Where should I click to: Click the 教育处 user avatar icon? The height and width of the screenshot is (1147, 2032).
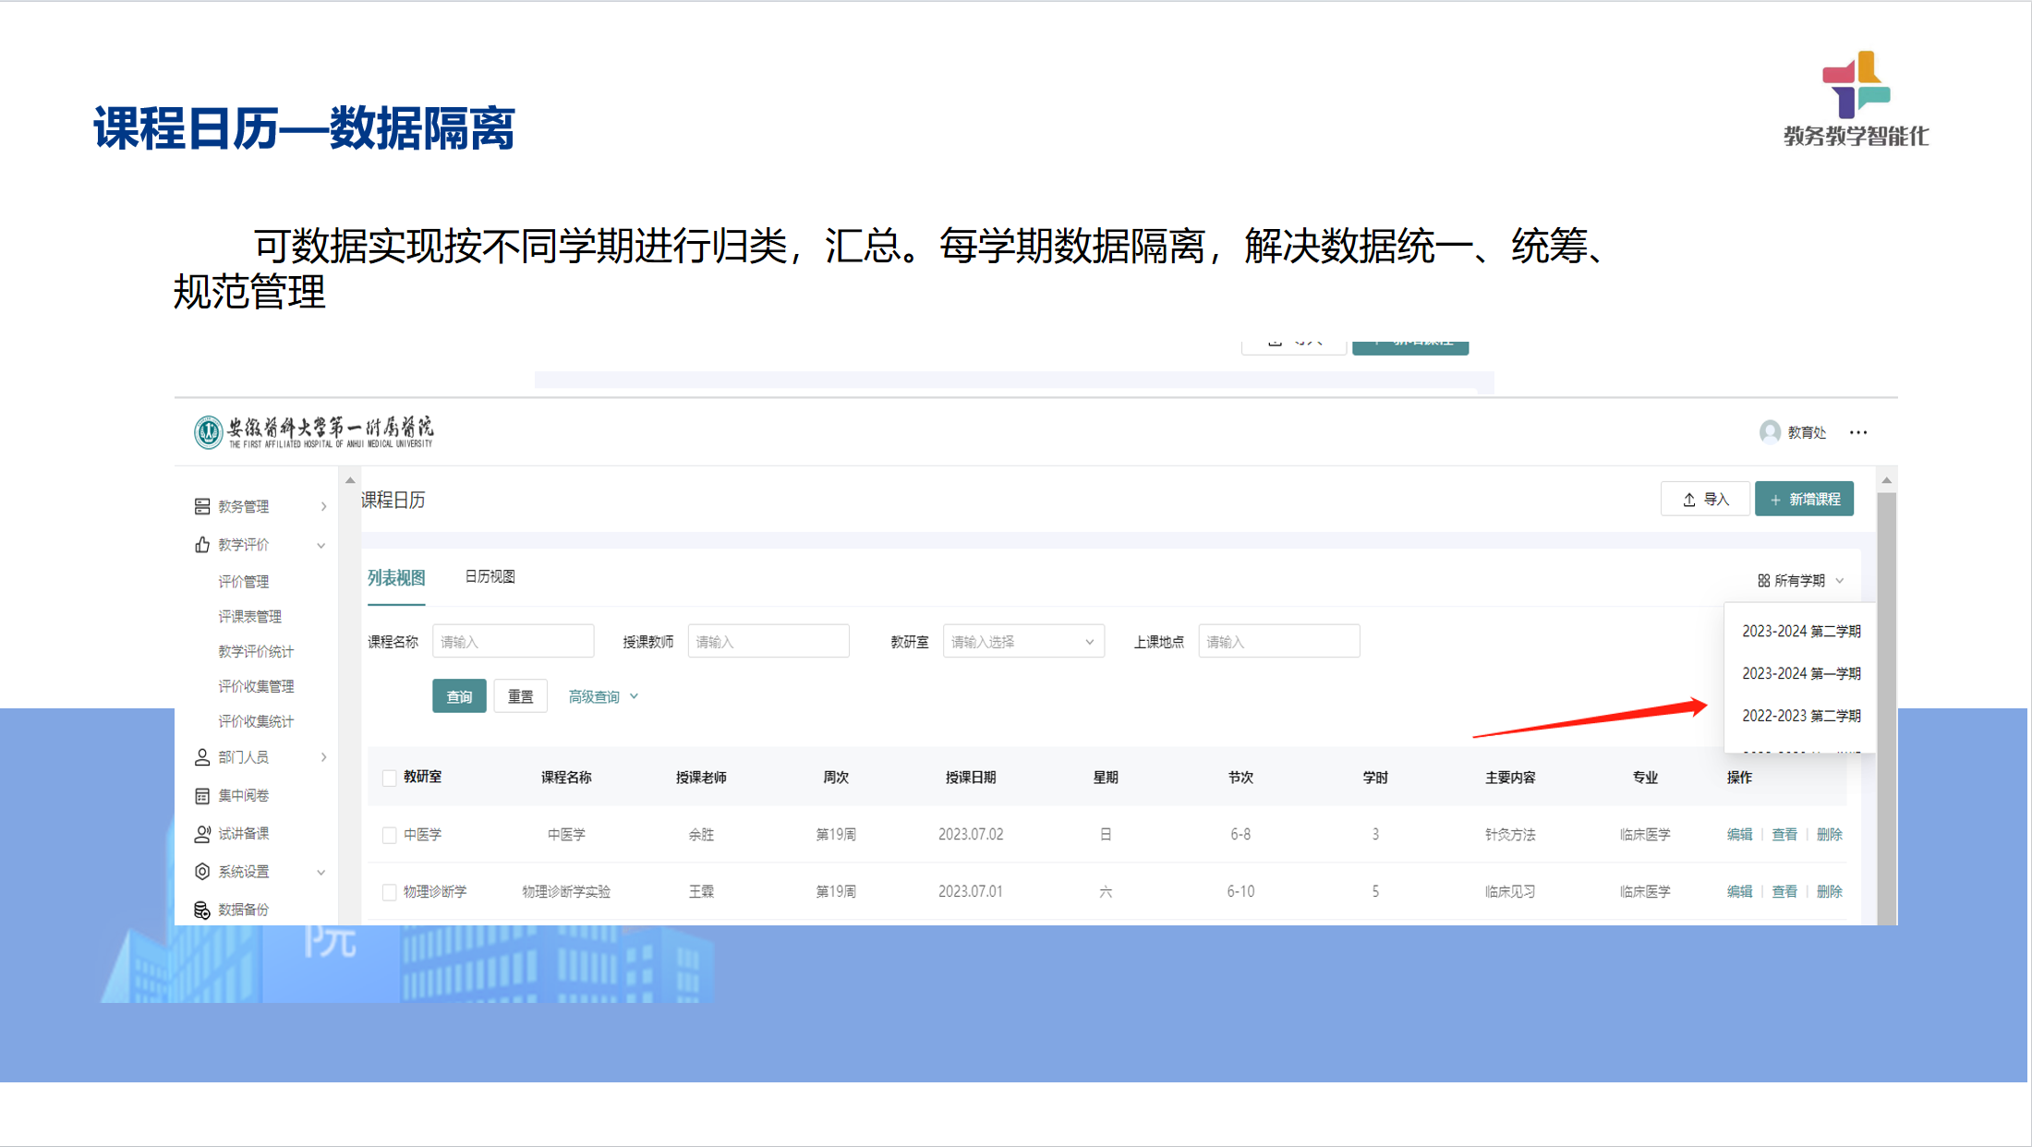coord(1770,432)
